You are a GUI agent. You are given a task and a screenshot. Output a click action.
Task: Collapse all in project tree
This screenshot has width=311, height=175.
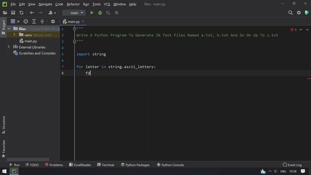pyautogui.click(x=42, y=21)
